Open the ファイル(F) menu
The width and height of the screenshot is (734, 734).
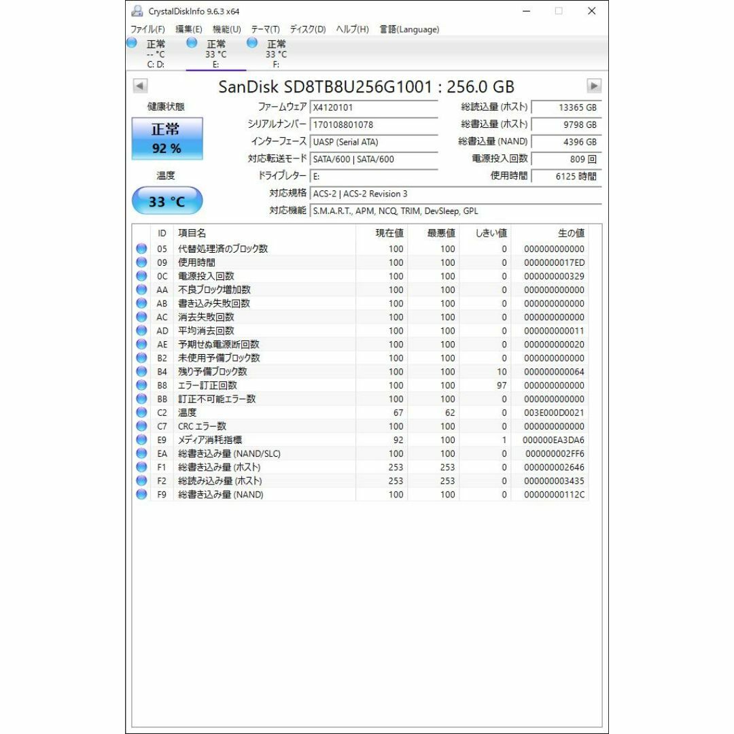(x=147, y=29)
